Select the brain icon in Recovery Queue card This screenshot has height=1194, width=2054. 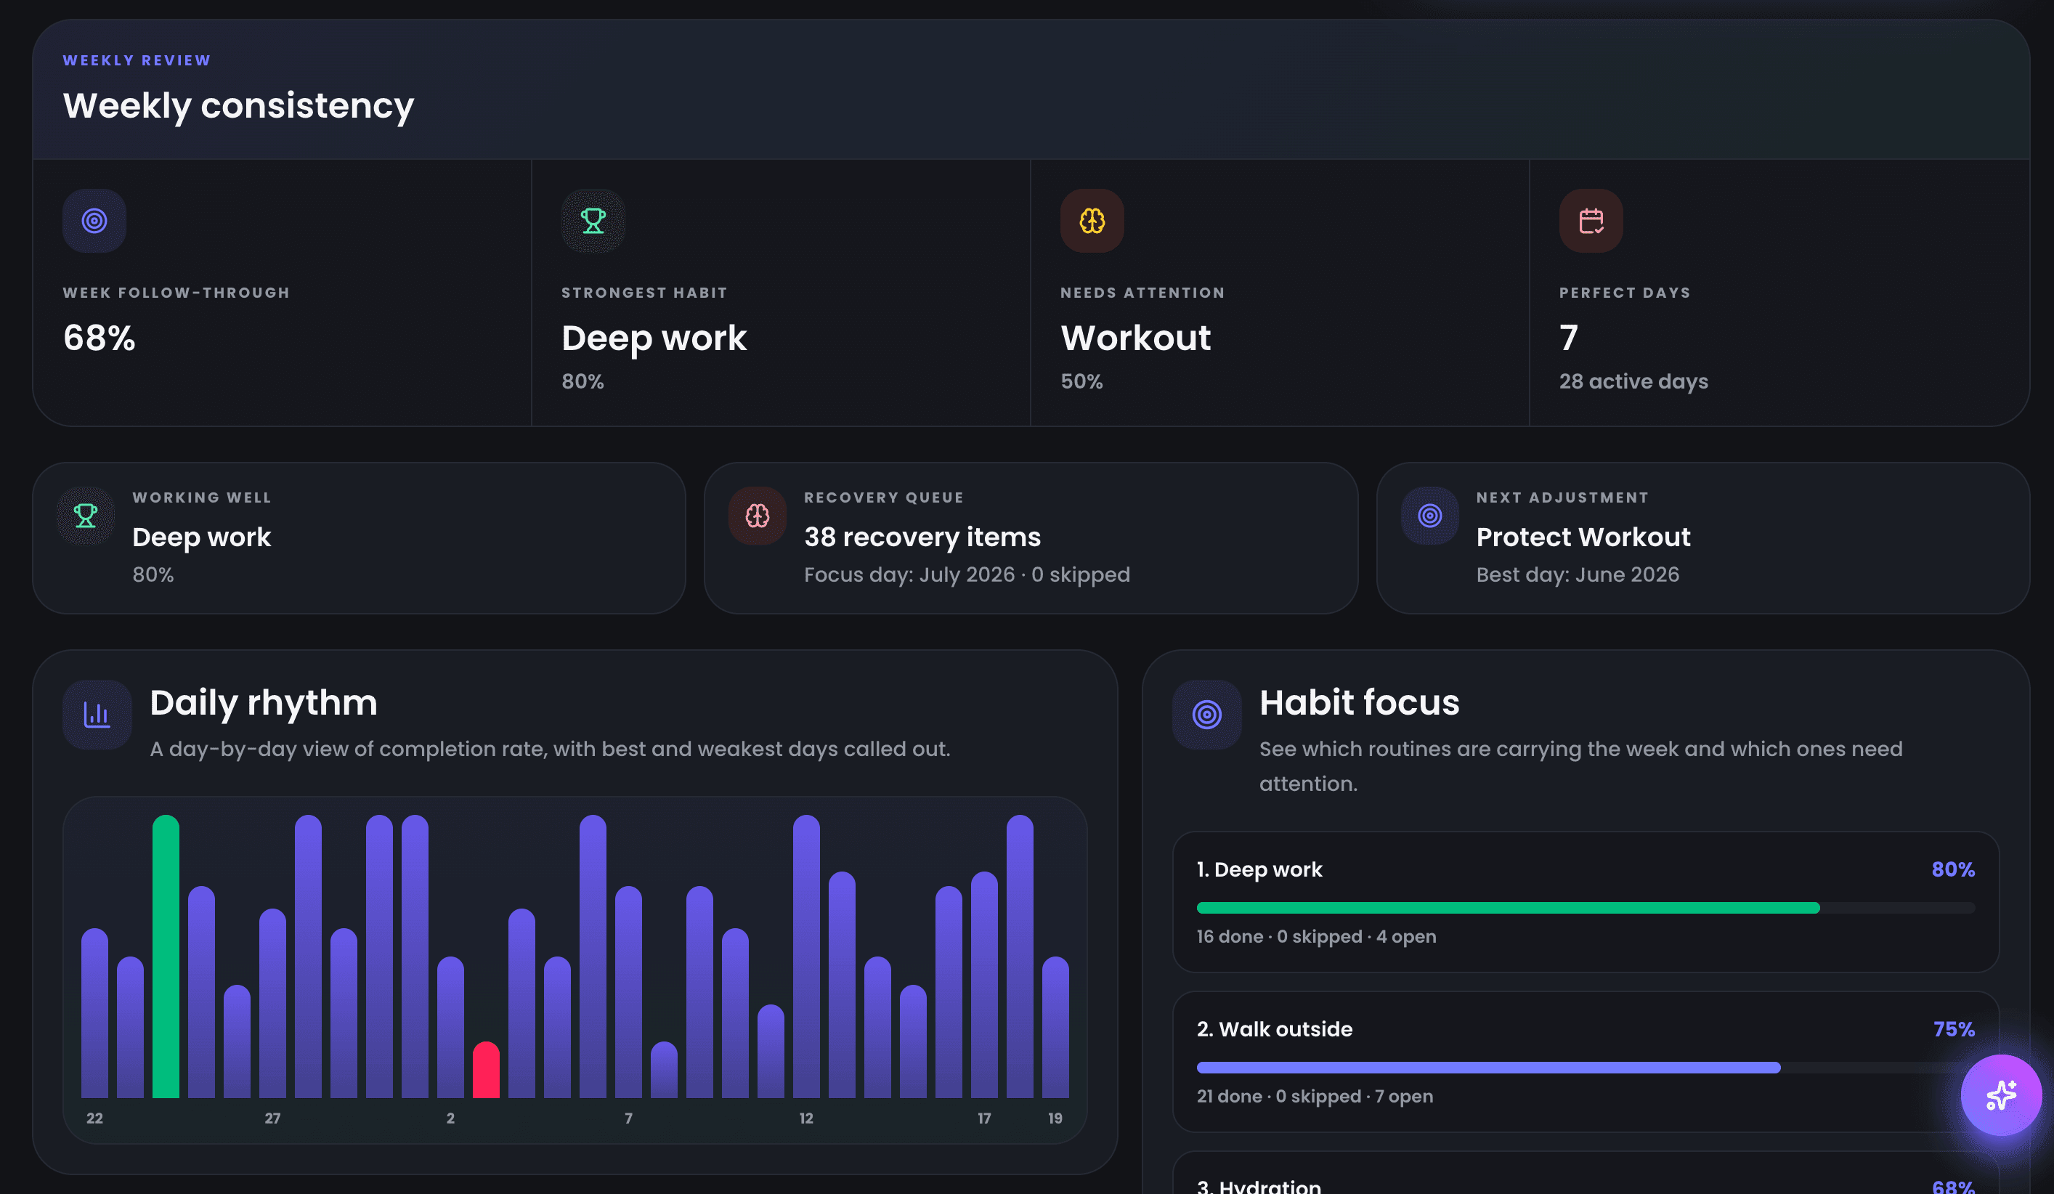tap(758, 516)
